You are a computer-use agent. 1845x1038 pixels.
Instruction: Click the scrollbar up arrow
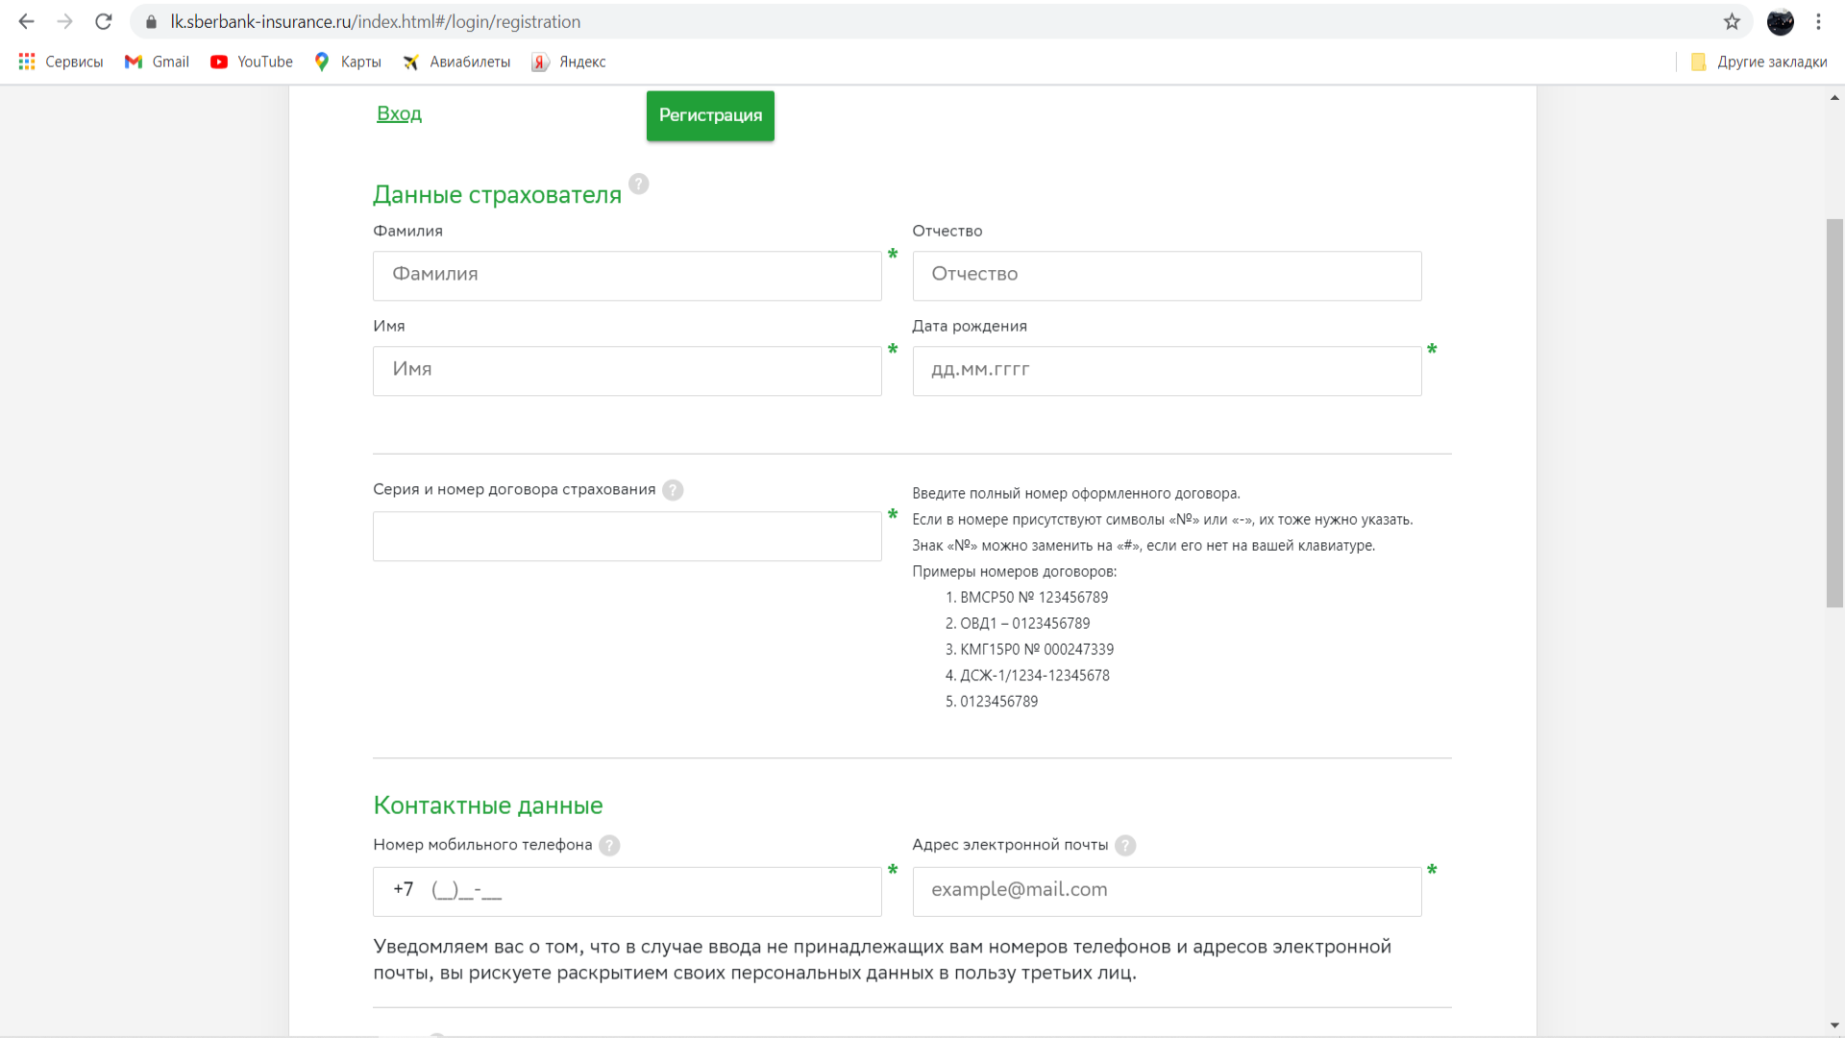[1834, 97]
